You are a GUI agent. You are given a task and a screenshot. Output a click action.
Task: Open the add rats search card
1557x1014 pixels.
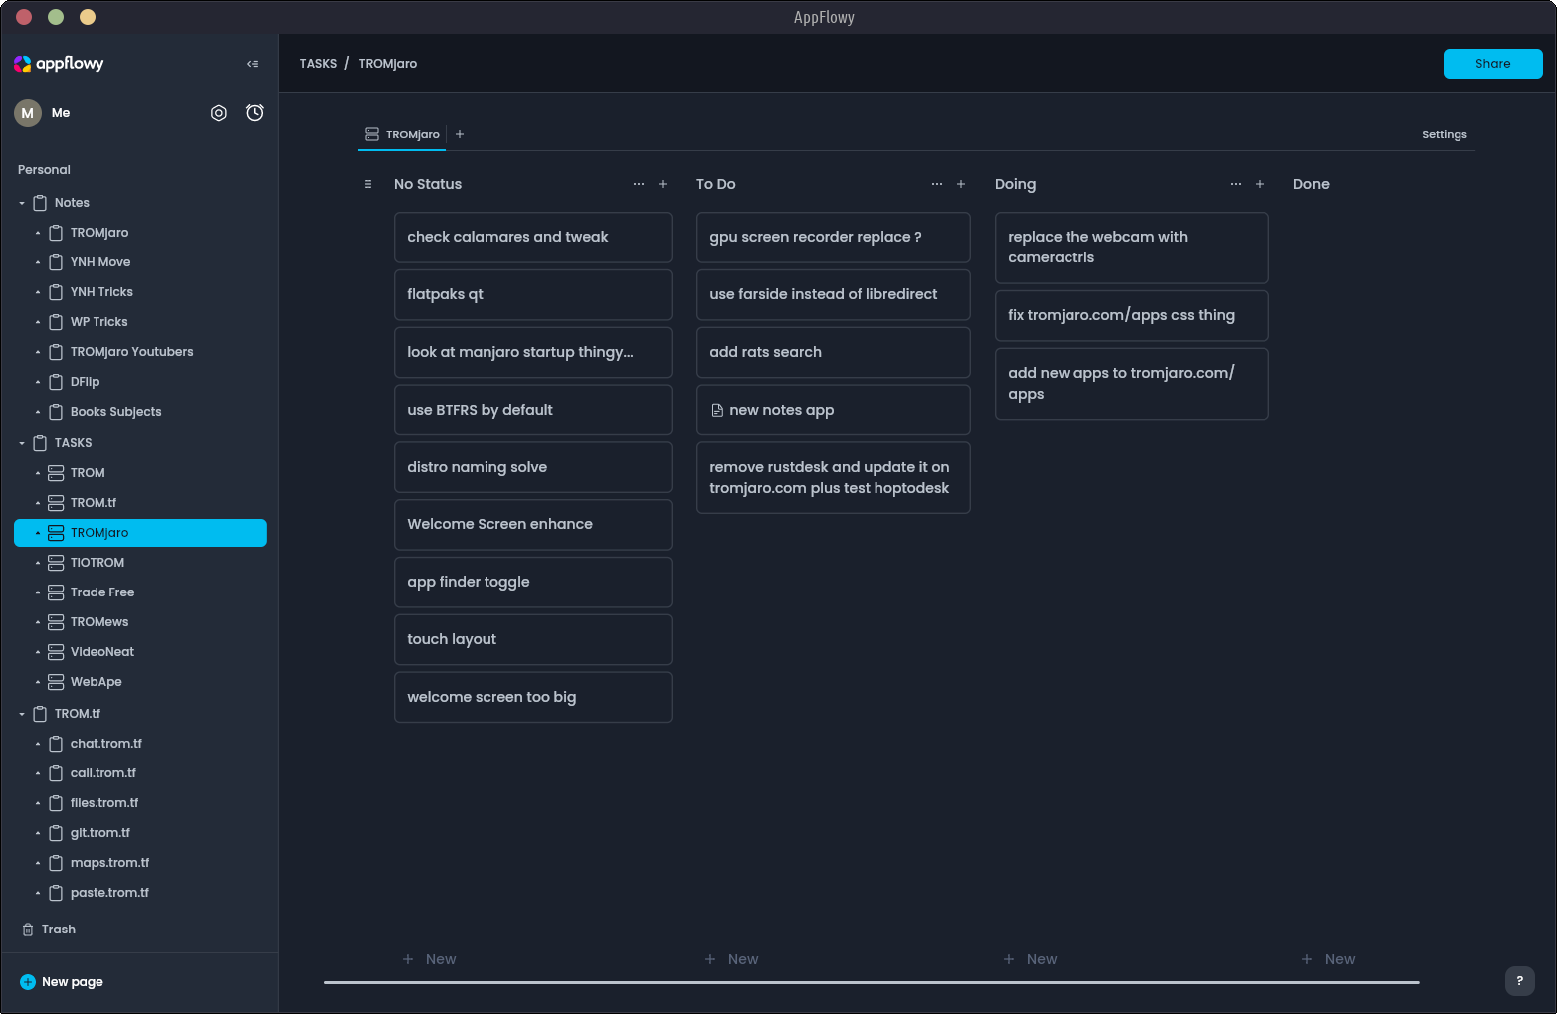[x=834, y=352]
